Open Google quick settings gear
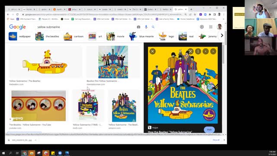This screenshot has height=156, width=277. (x=202, y=27)
